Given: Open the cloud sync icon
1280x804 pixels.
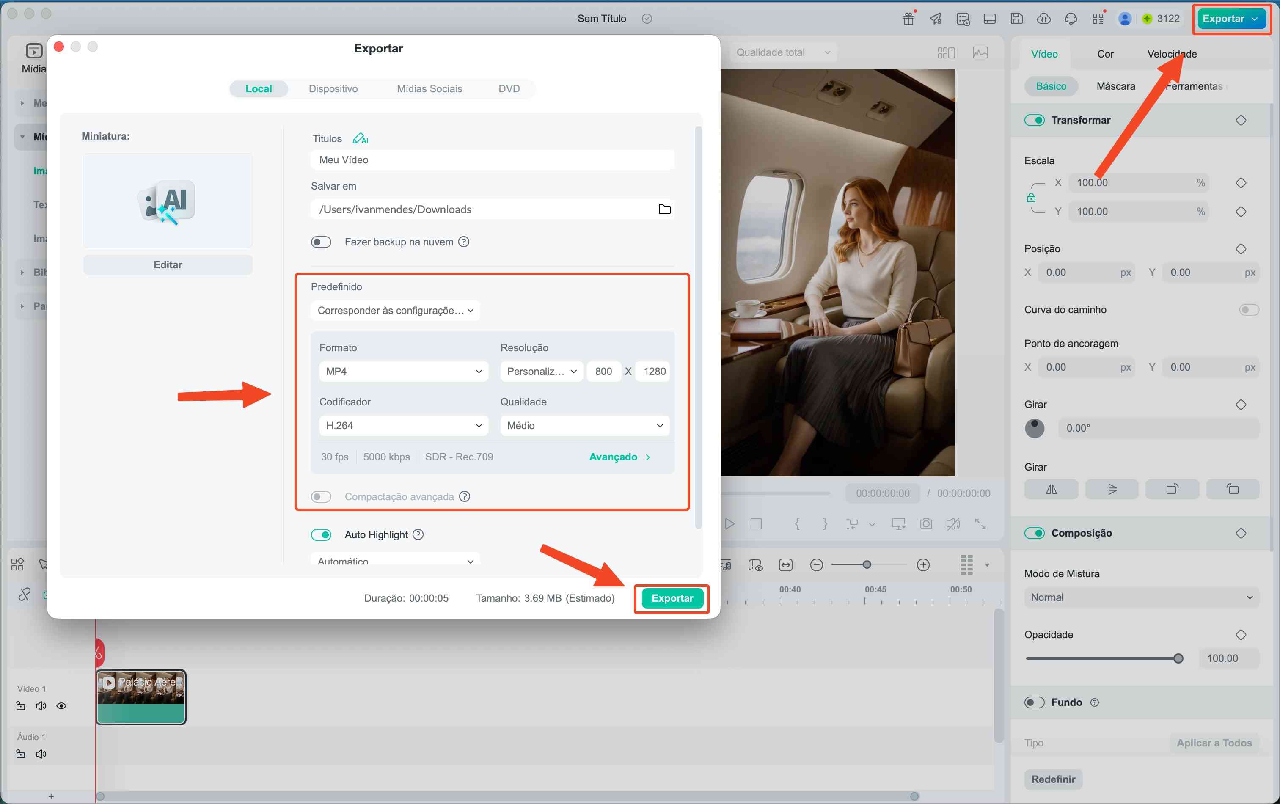Looking at the screenshot, I should click(x=1043, y=19).
